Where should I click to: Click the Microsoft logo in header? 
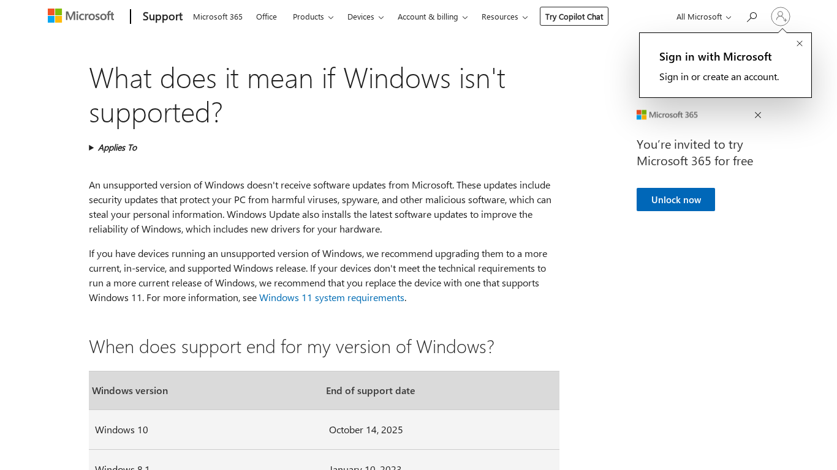[x=81, y=17]
